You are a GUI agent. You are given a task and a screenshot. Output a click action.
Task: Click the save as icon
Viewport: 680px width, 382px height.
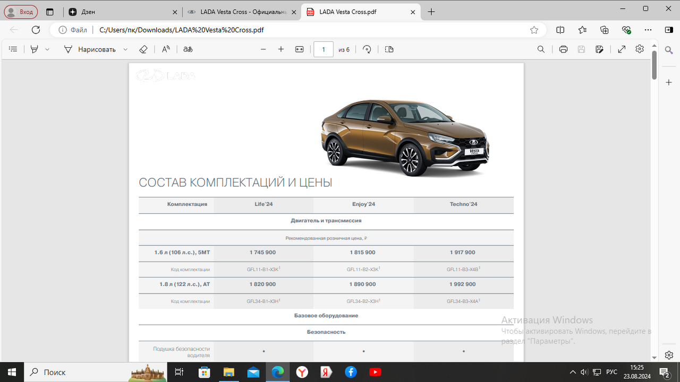pyautogui.click(x=599, y=49)
